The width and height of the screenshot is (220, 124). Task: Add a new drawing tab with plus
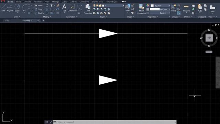pos(43,21)
